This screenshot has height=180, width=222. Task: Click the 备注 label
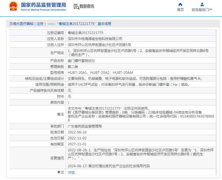[x=60, y=114]
